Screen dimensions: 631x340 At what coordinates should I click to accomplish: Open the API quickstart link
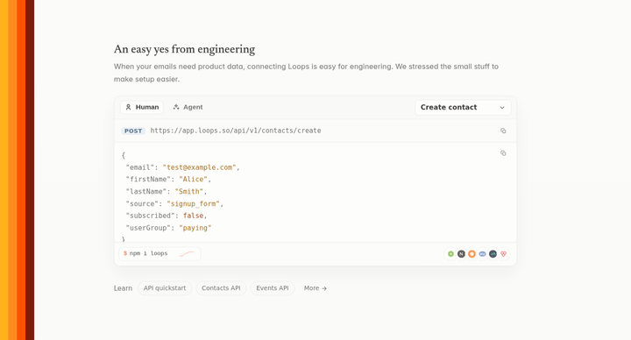(165, 288)
